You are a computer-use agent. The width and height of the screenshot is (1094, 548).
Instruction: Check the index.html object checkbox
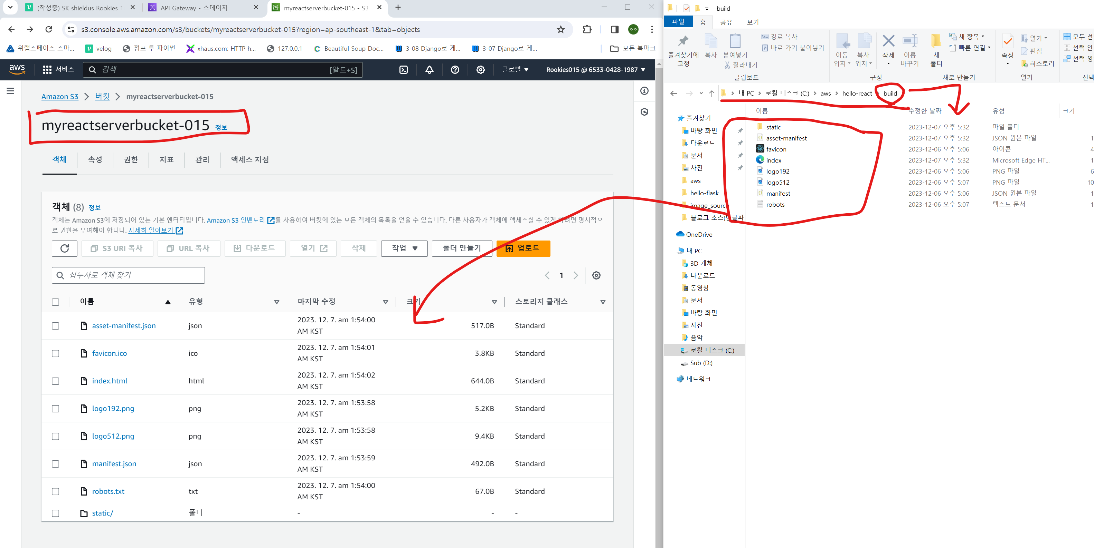(56, 381)
